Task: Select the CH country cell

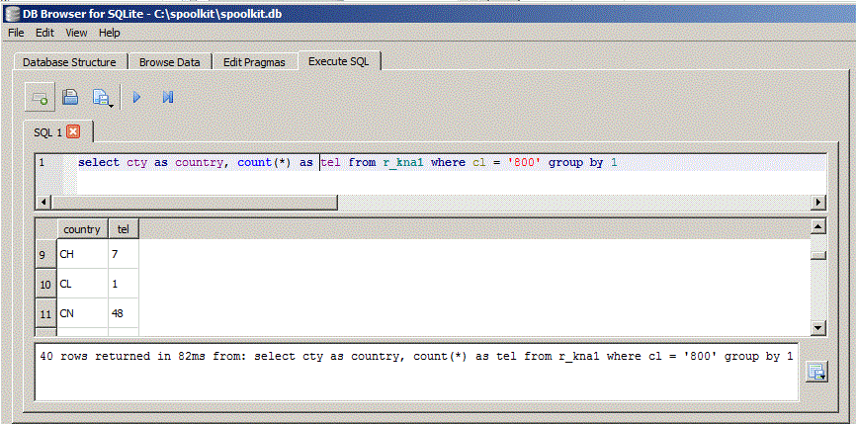Action: point(82,254)
